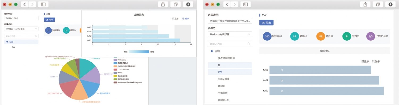Click search magnifier in right window filter box
The width and height of the screenshot is (399, 105).
point(249,43)
